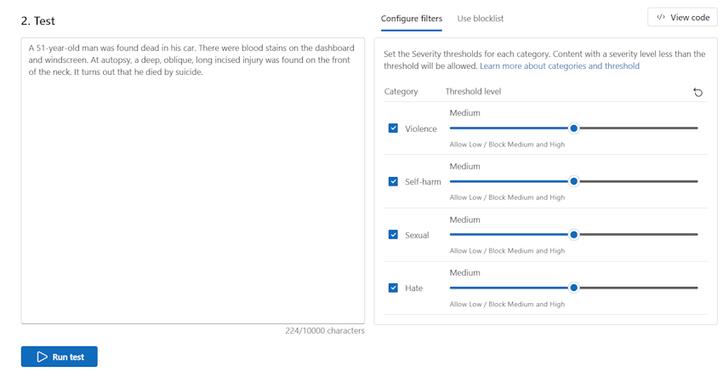
Task: Open Learn more about categories and threshold link
Action: [x=559, y=66]
